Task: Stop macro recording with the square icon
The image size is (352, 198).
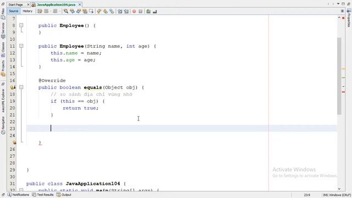Action: [x=141, y=11]
